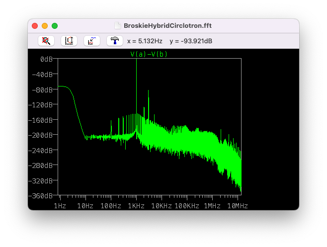
Task: Click the -40dB axis label
Action: point(42,75)
